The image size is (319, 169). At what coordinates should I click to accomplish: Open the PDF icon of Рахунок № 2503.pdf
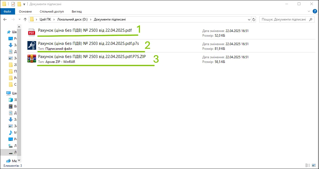tap(31, 33)
